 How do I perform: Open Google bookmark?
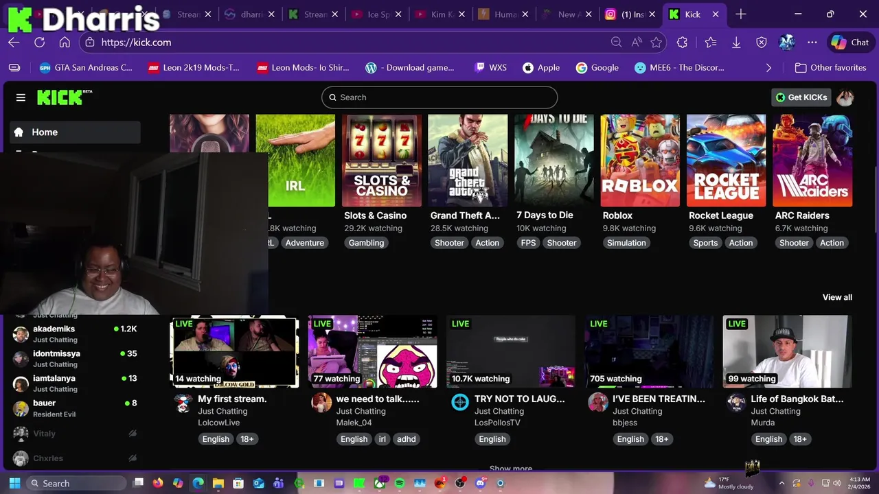pyautogui.click(x=597, y=68)
